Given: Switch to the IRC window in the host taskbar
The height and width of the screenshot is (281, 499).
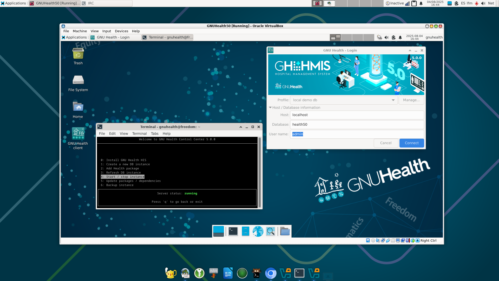Looking at the screenshot, I should click(x=107, y=3).
